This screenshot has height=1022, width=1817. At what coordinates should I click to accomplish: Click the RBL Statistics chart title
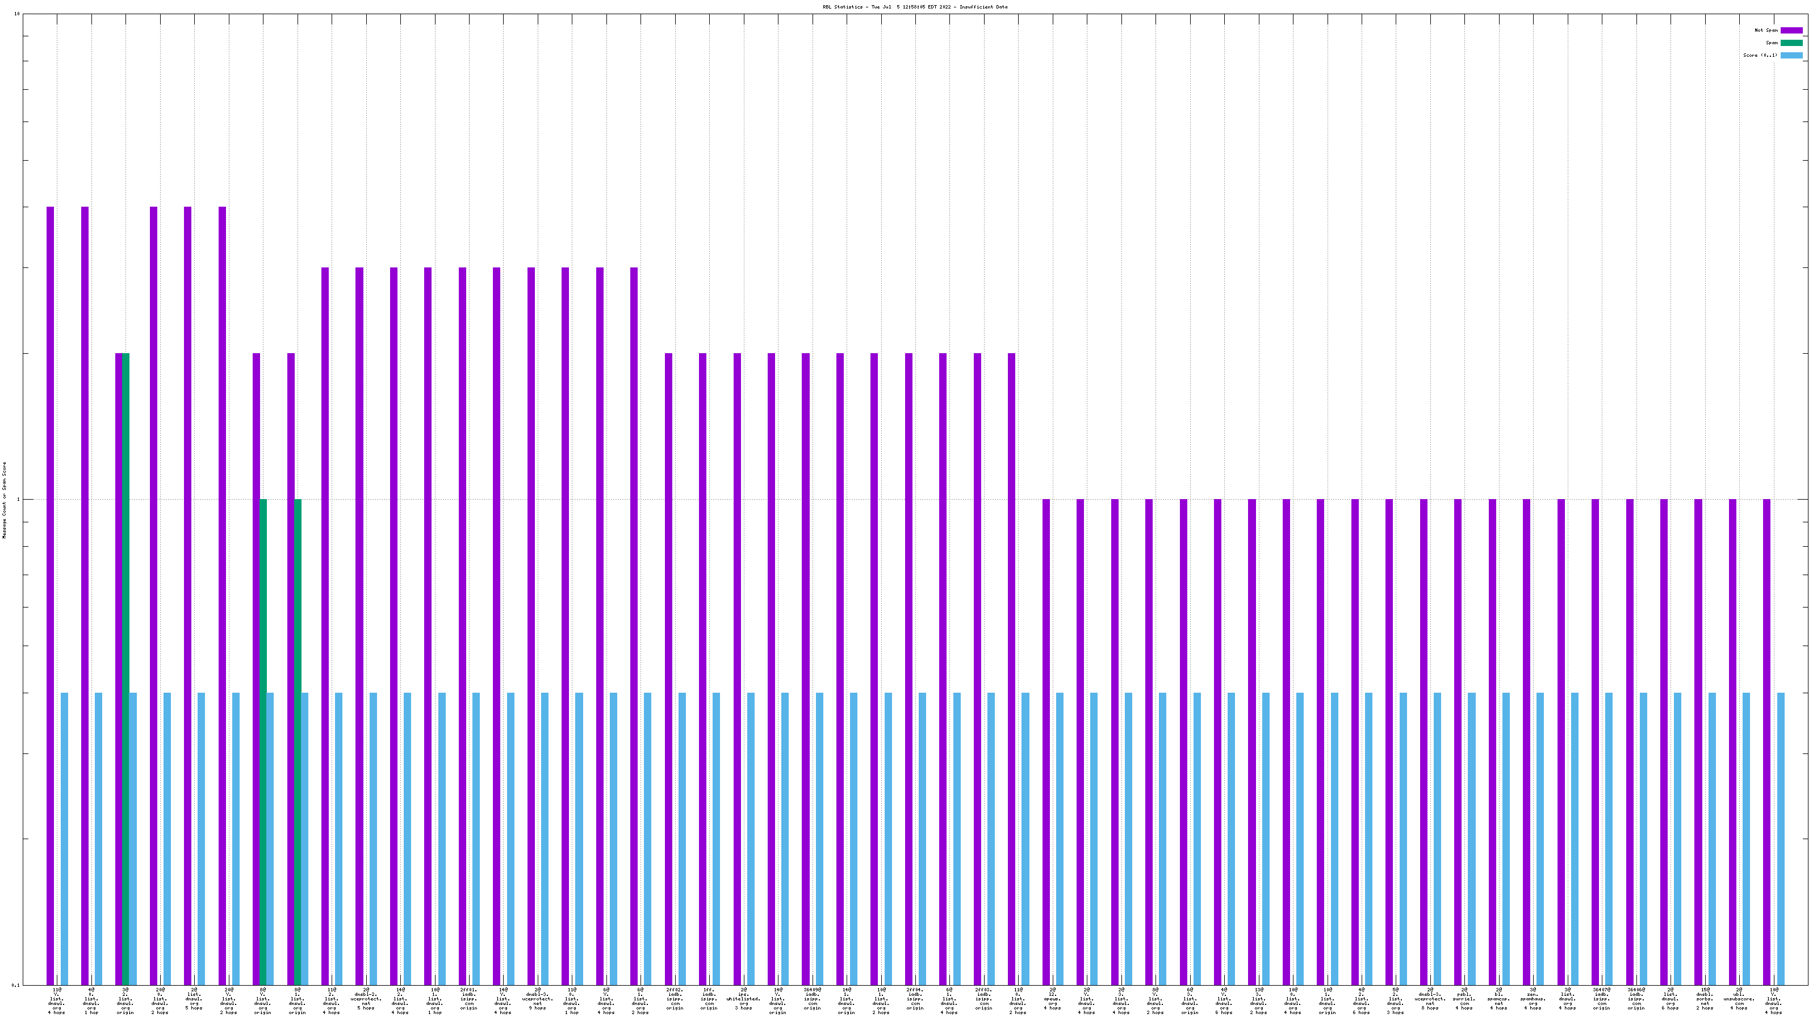915,7
